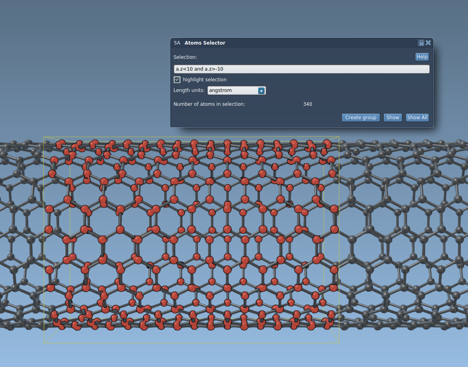Viewport: 468px width, 367px height.
Task: Click the yellow bounding box's bottom-right corner
Action: click(x=339, y=342)
